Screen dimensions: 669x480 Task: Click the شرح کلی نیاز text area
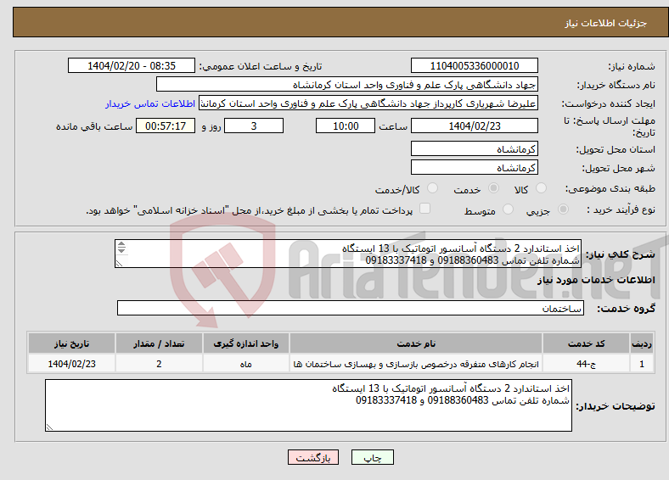pyautogui.click(x=348, y=254)
